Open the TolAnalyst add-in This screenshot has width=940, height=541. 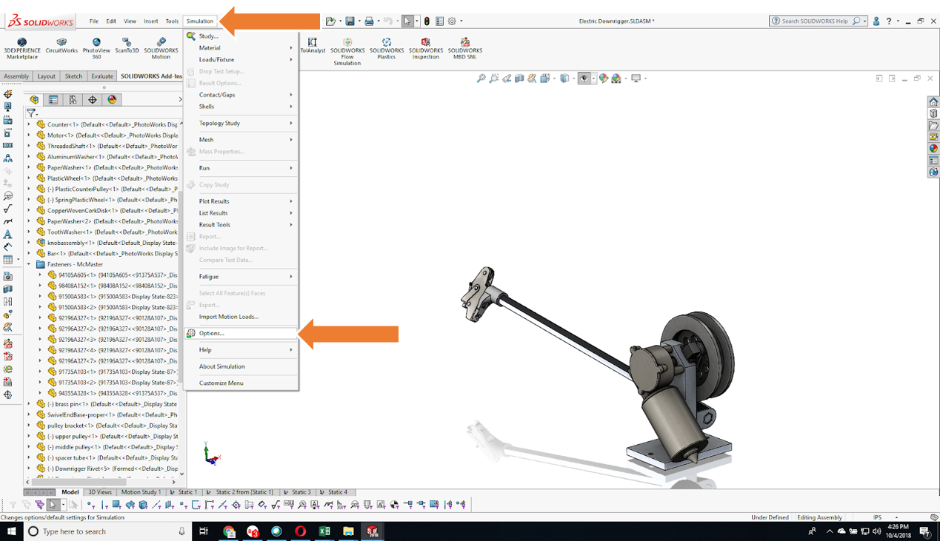coord(313,46)
